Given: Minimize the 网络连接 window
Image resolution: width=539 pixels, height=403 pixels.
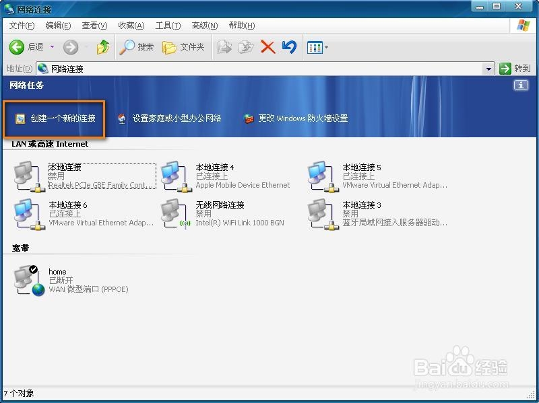Looking at the screenshot, I should pyautogui.click(x=480, y=7).
